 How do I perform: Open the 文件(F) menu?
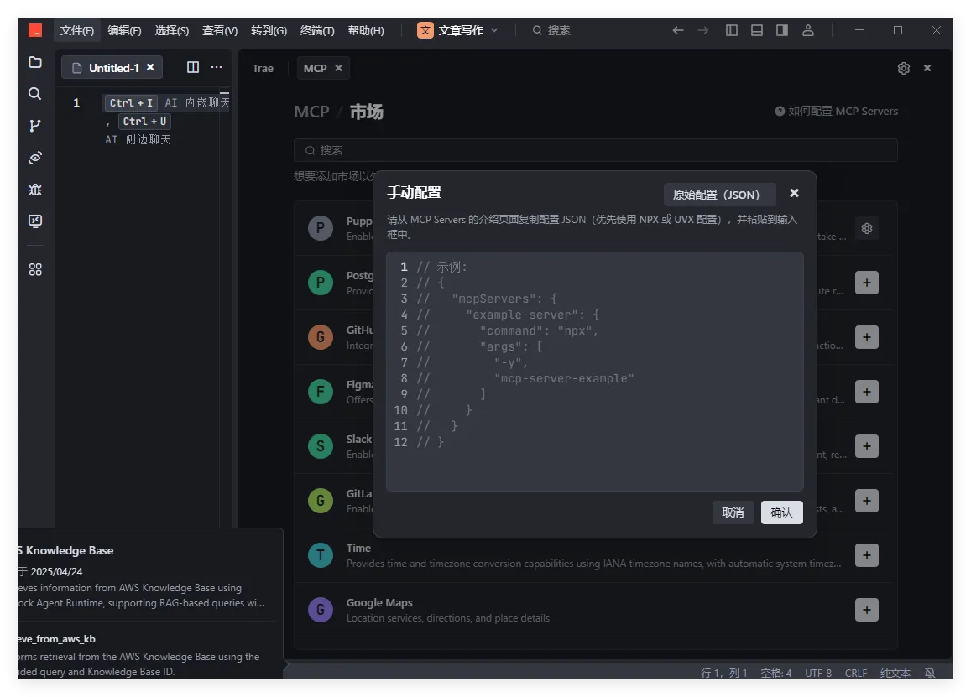[x=77, y=30]
